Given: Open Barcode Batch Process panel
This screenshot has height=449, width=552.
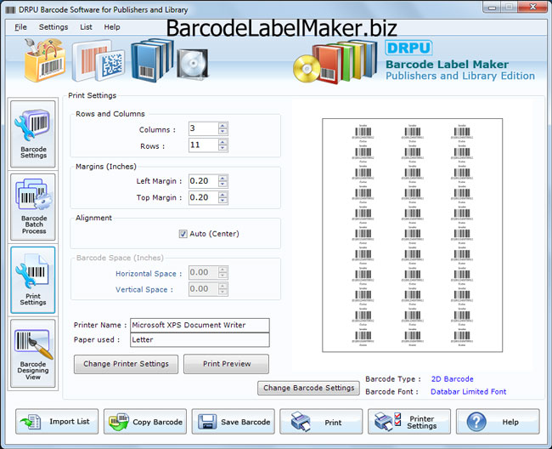Looking at the screenshot, I should (33, 207).
